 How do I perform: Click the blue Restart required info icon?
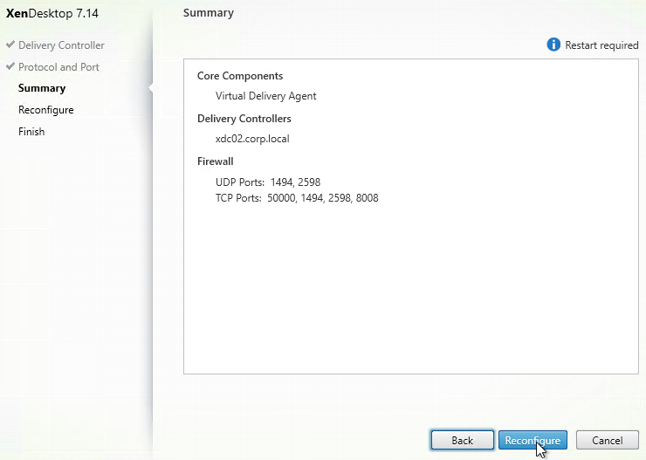click(x=553, y=45)
